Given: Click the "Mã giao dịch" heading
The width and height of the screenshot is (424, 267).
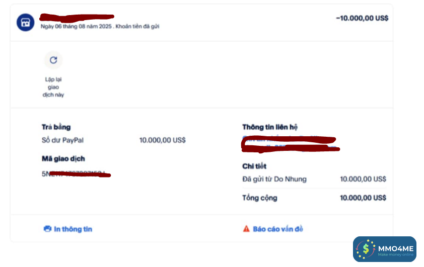Looking at the screenshot, I should tap(63, 159).
